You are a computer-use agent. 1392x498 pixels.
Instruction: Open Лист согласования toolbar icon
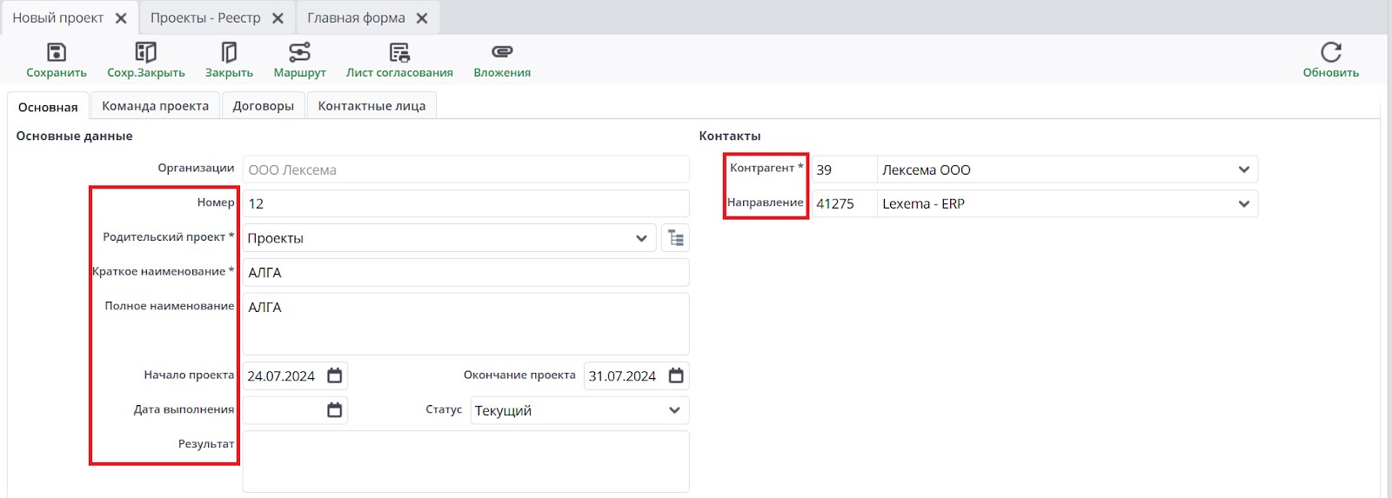point(399,53)
